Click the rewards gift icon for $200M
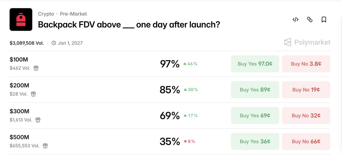 (x=33, y=94)
